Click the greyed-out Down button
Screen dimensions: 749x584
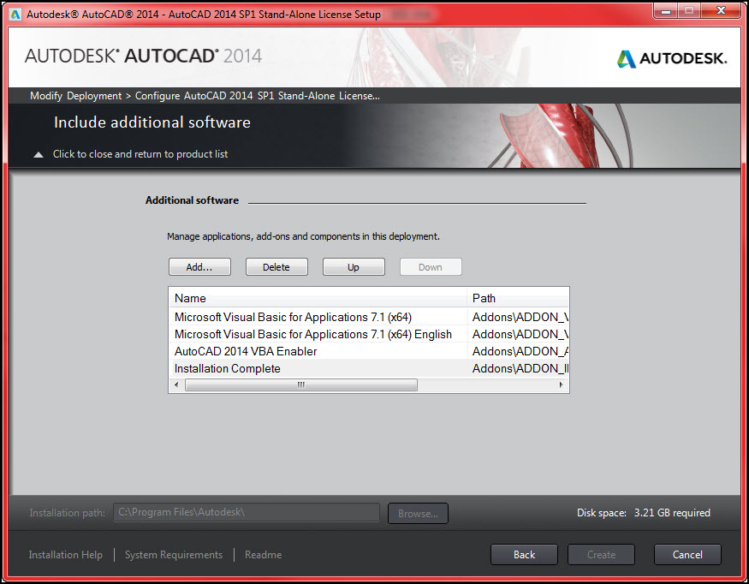tap(431, 266)
